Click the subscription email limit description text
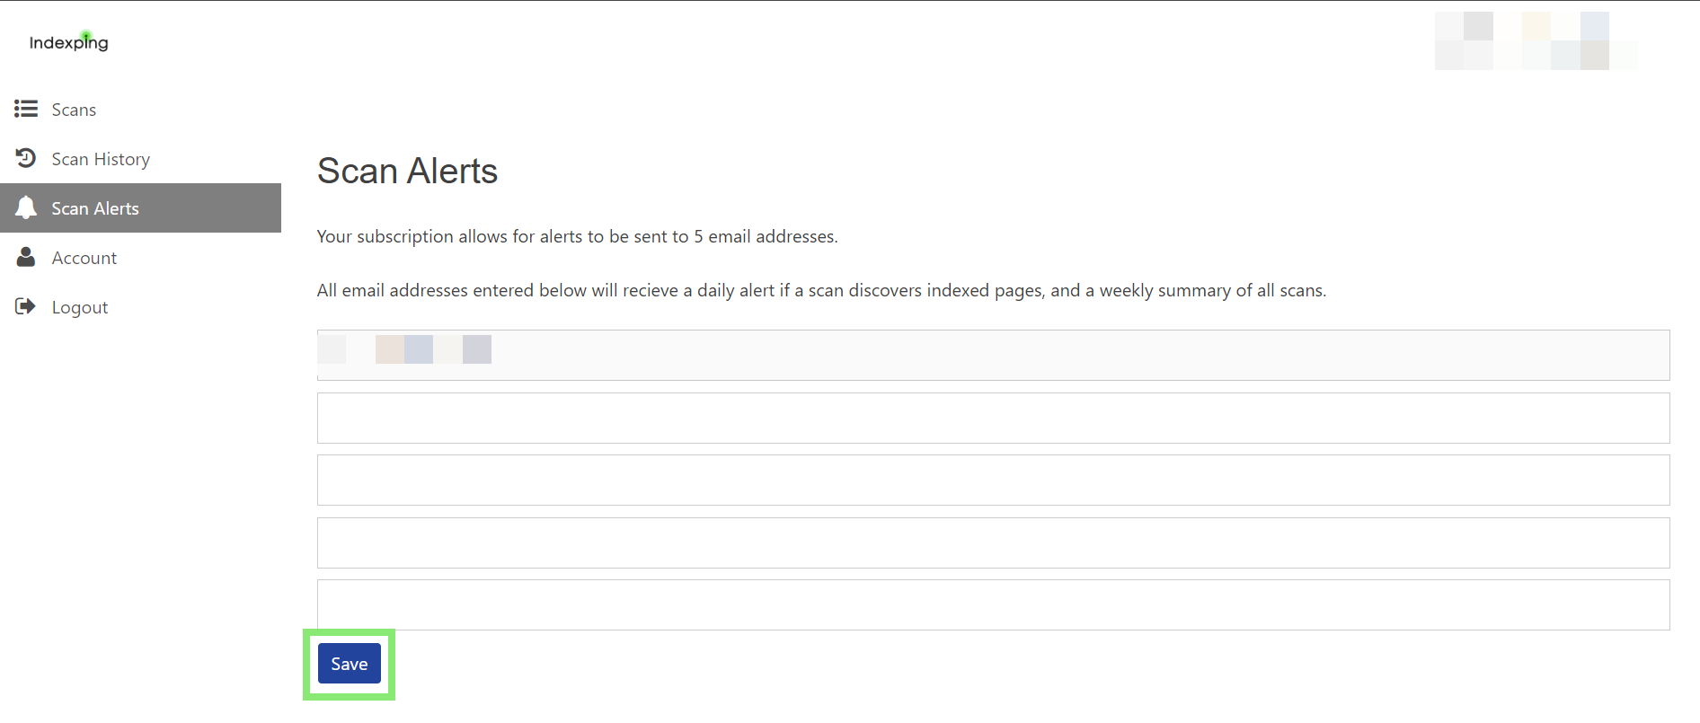 pyautogui.click(x=577, y=236)
